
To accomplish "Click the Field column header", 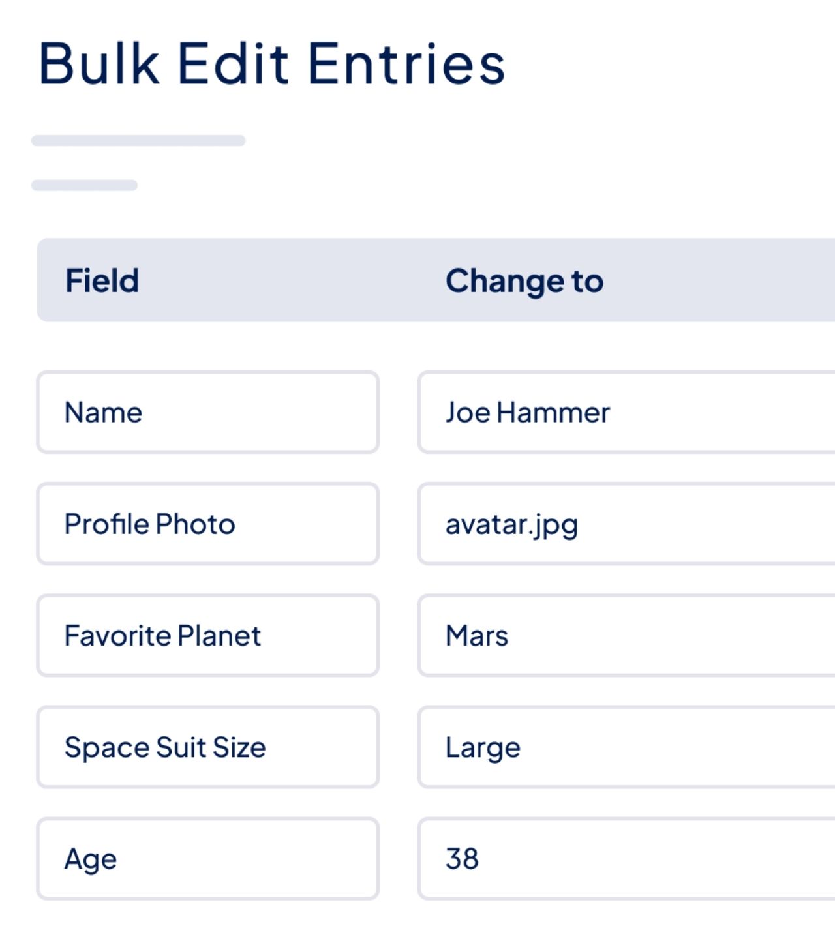I will (x=102, y=280).
